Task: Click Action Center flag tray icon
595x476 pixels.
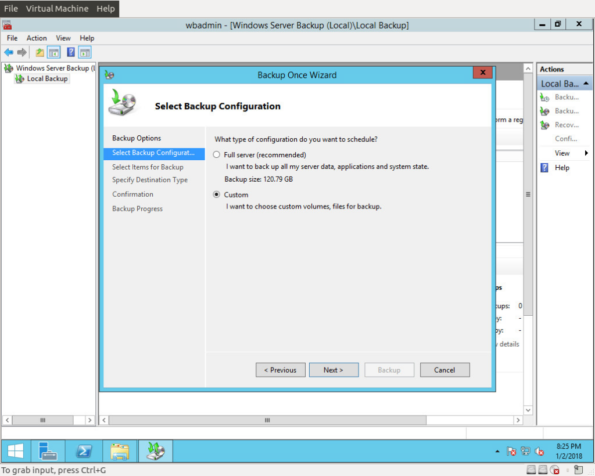Action: pos(511,451)
